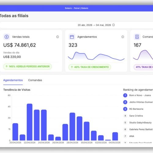Click the Agendamentos sparkline chart
Screen dimensions: 153x153
[96, 56]
